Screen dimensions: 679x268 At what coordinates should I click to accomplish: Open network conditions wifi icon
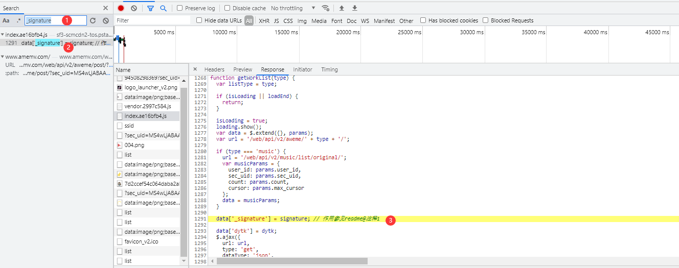pyautogui.click(x=326, y=8)
